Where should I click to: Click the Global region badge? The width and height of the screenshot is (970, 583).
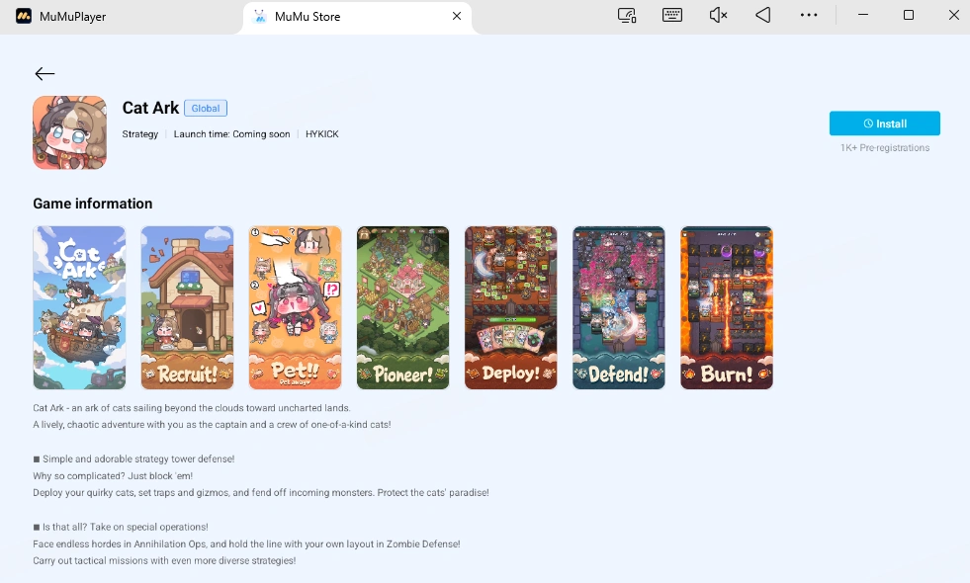(206, 108)
